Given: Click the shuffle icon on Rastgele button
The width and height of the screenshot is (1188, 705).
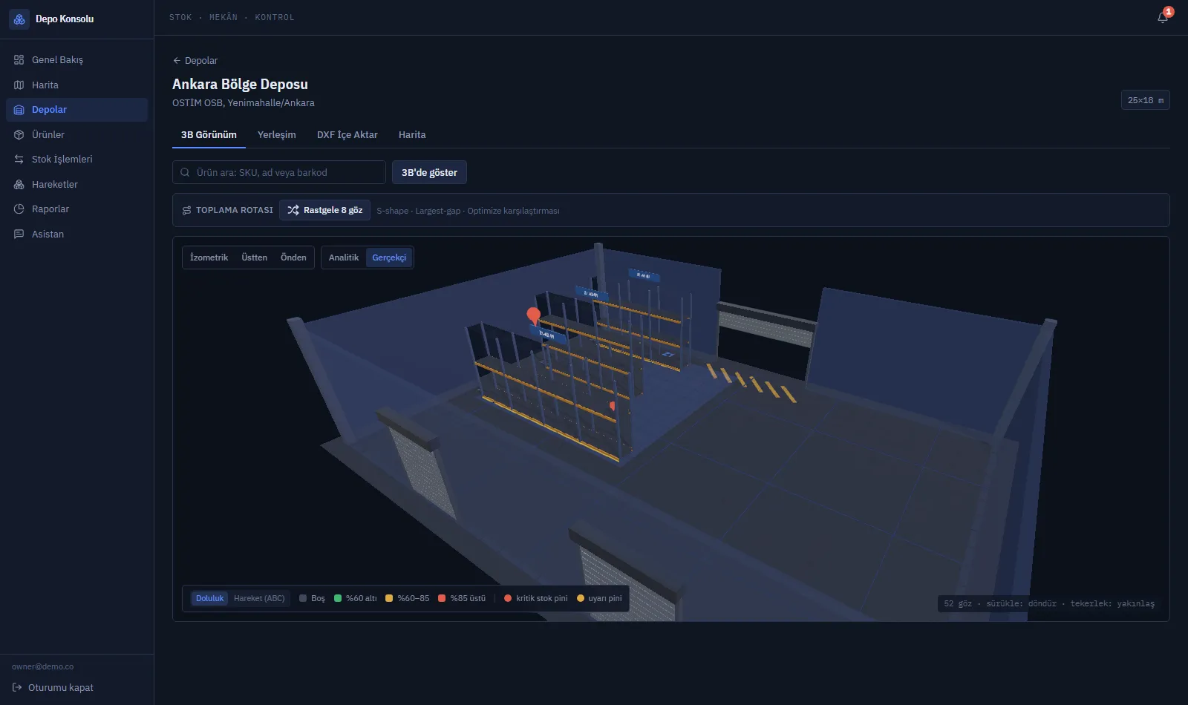Looking at the screenshot, I should tap(293, 210).
